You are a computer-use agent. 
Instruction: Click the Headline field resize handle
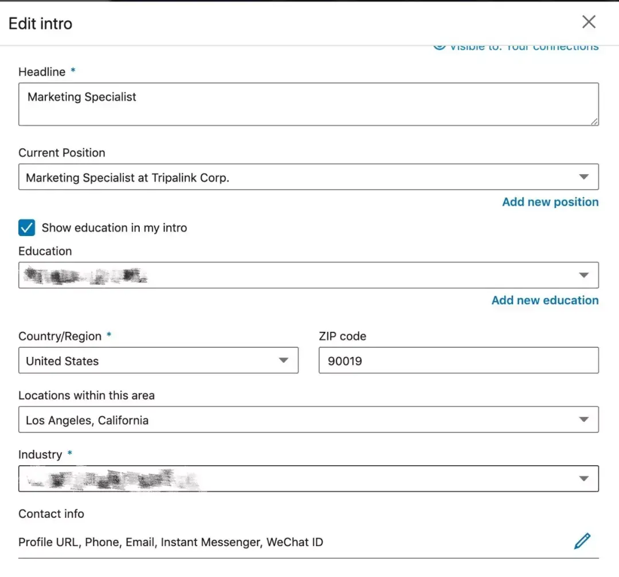click(x=594, y=121)
